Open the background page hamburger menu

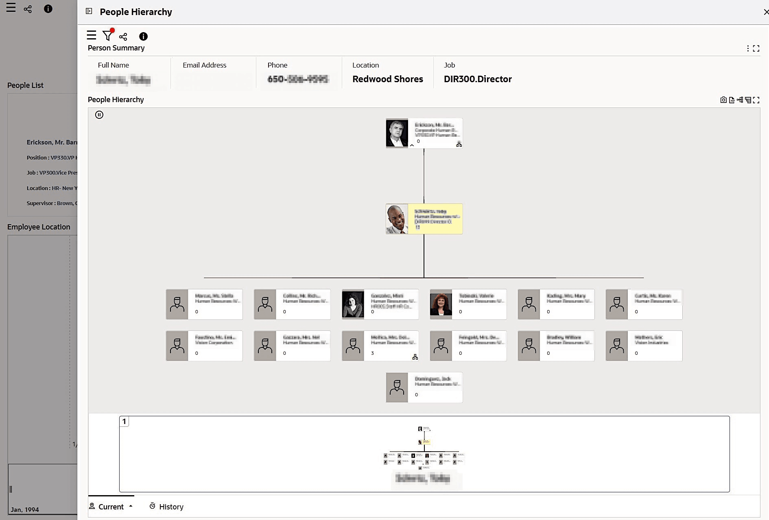coord(11,8)
